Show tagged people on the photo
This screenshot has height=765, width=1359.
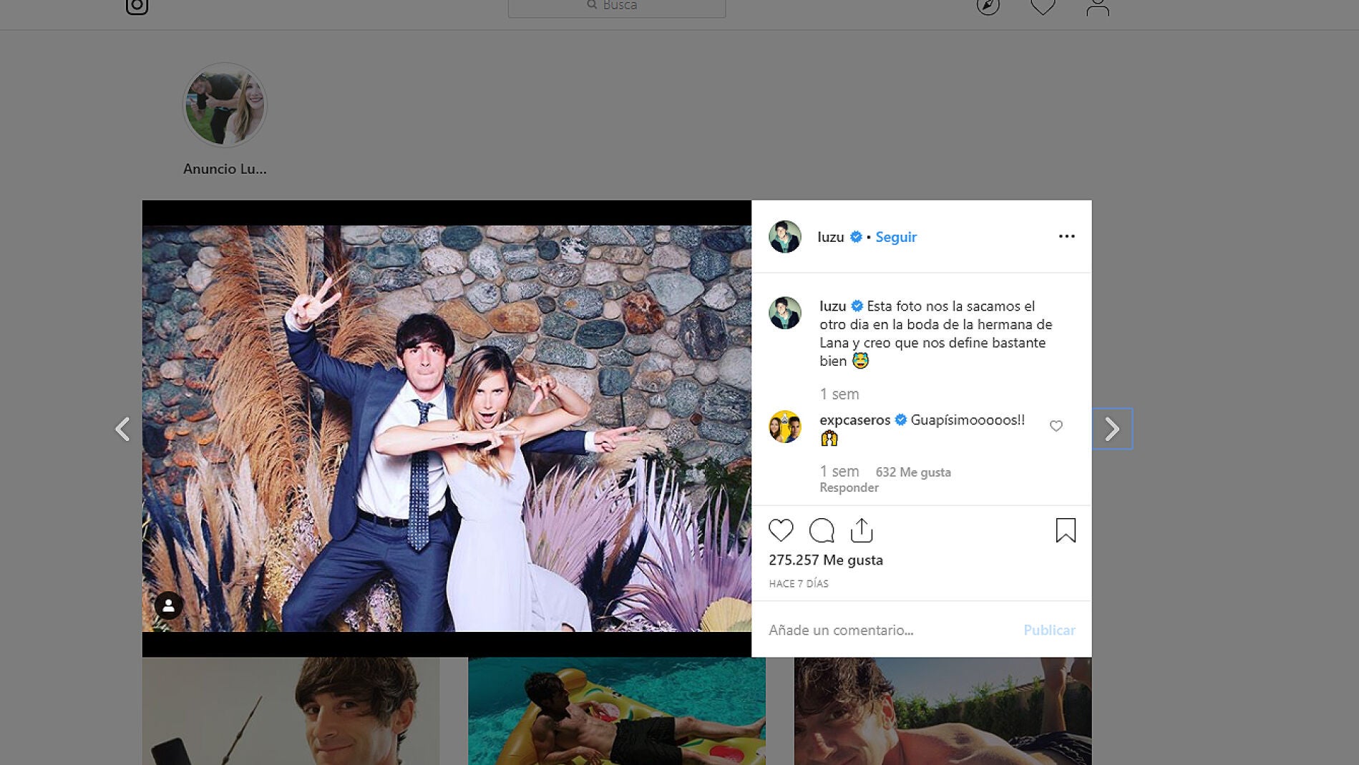click(x=169, y=605)
